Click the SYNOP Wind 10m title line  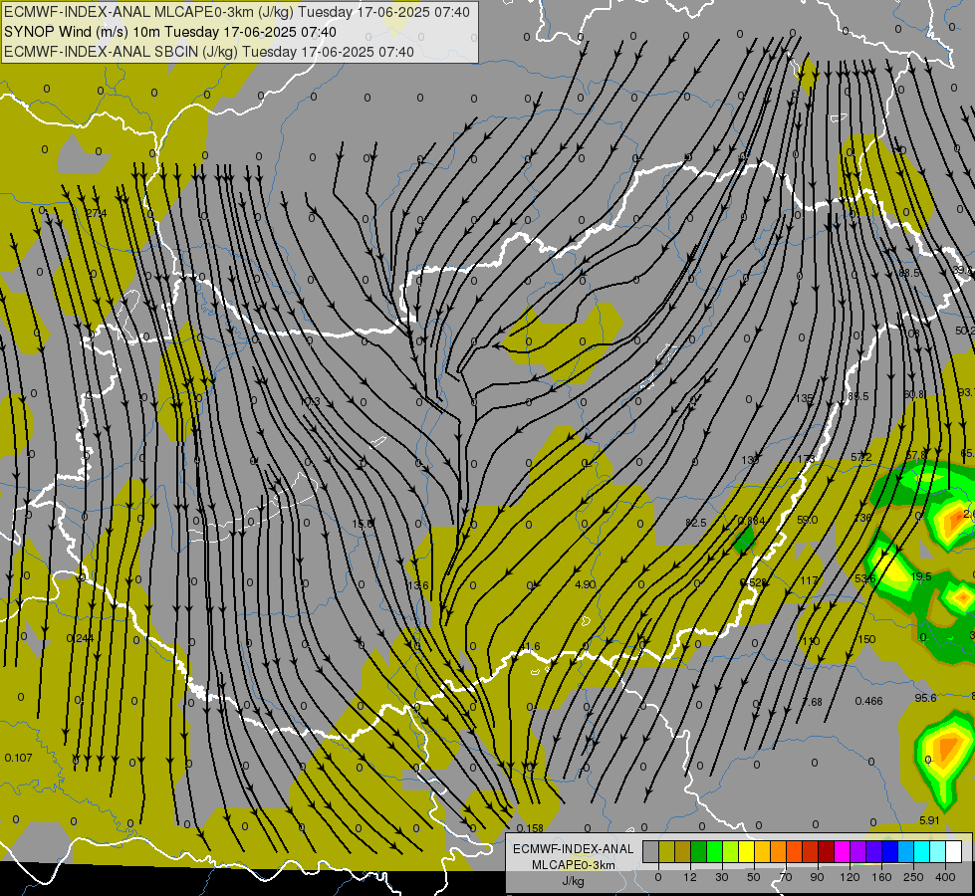169,32
